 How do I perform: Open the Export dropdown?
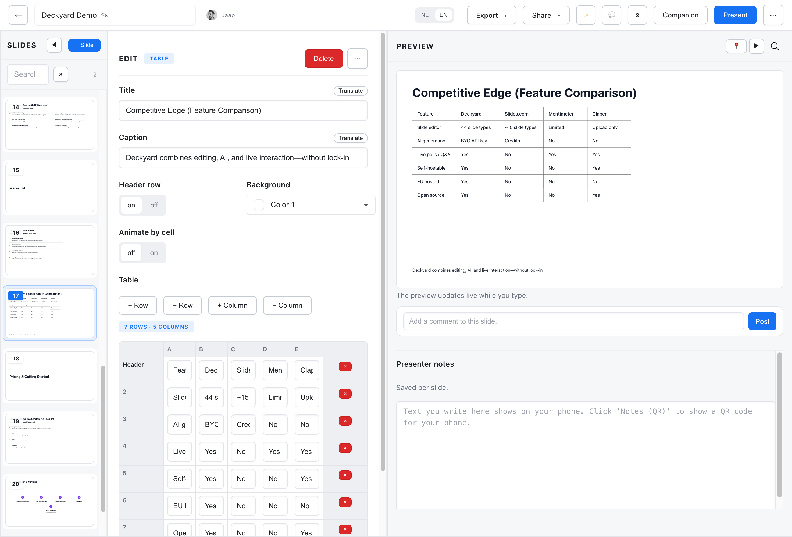tap(491, 15)
